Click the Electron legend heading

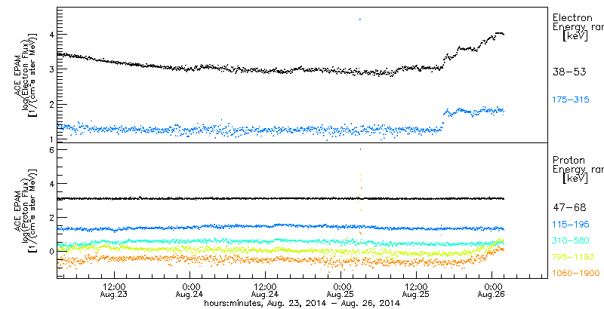(572, 17)
